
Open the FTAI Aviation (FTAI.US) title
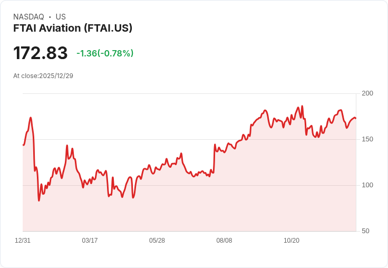pyautogui.click(x=73, y=28)
